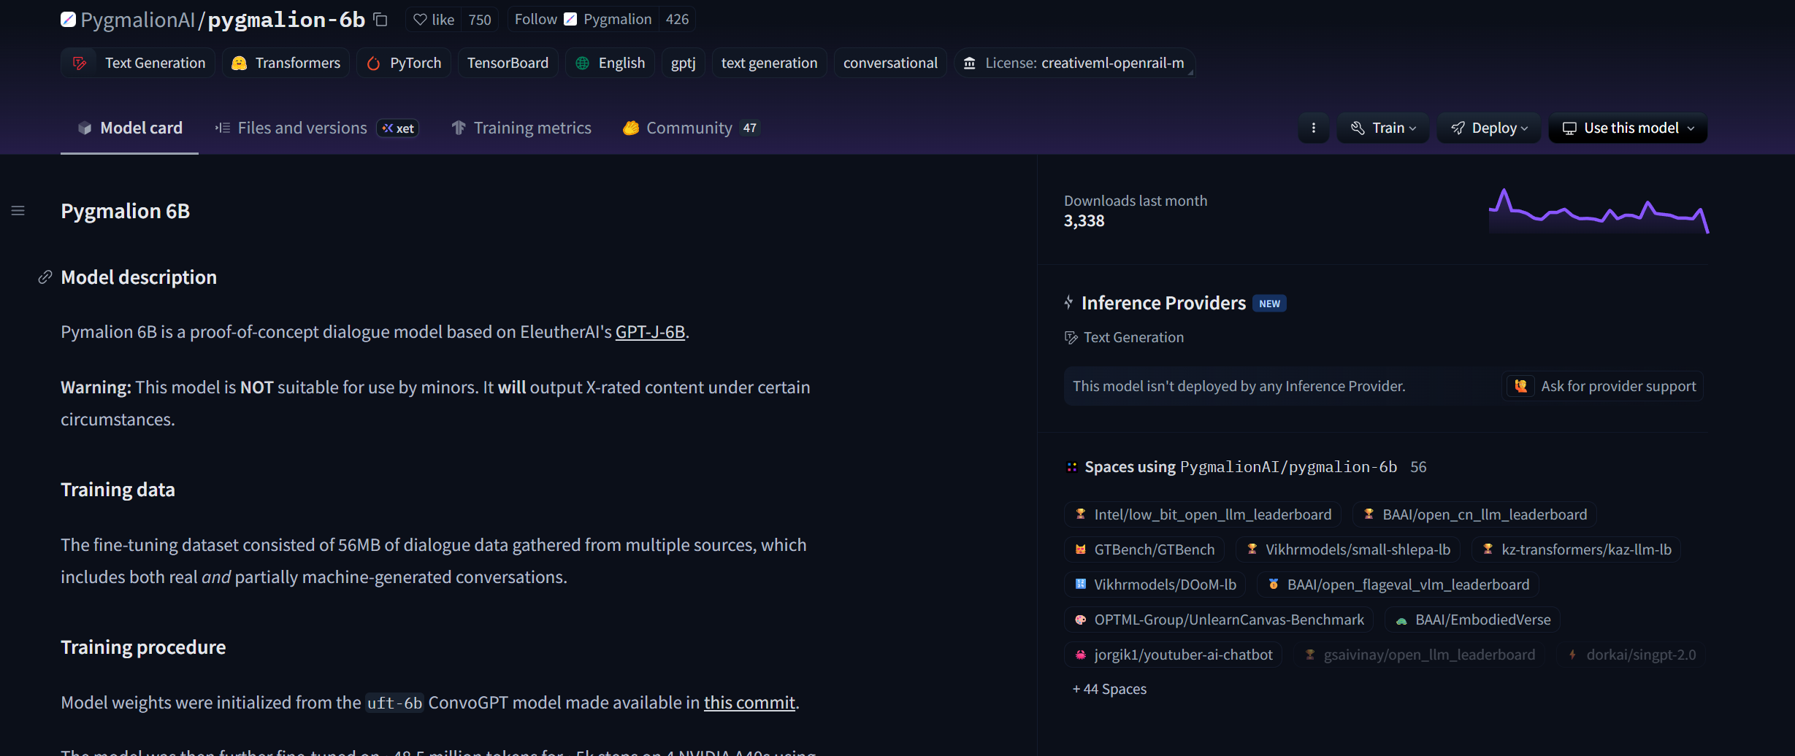This screenshot has height=756, width=1795.
Task: Click the downloads trend chart
Action: click(1599, 211)
